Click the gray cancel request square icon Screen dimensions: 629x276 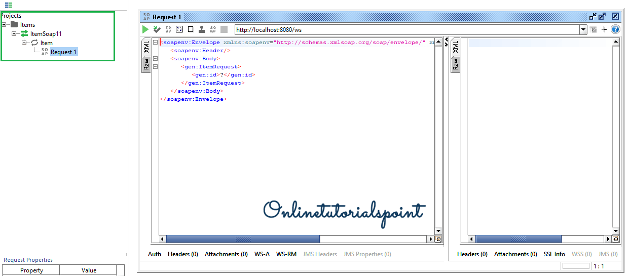224,30
